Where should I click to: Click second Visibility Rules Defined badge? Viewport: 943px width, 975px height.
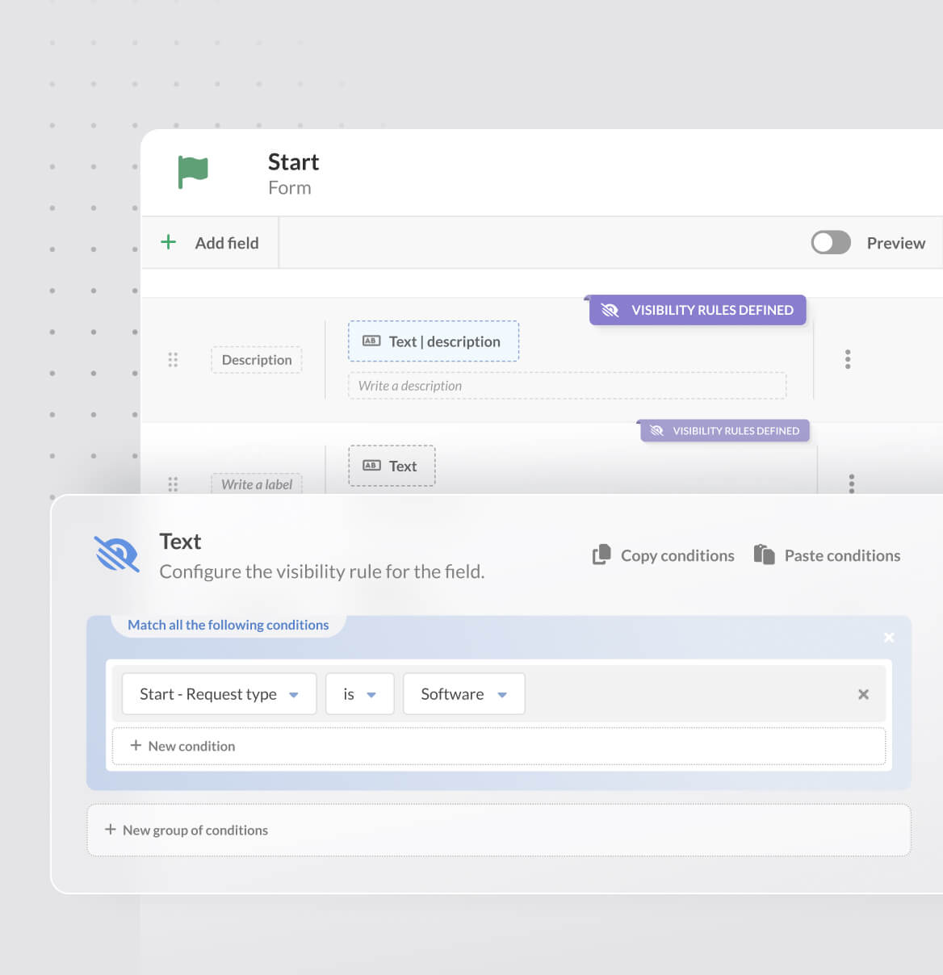point(725,431)
